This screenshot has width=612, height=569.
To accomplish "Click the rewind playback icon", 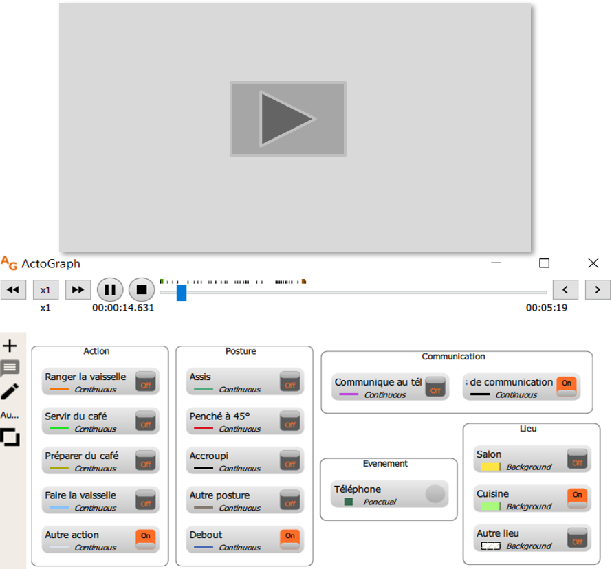I will point(14,289).
